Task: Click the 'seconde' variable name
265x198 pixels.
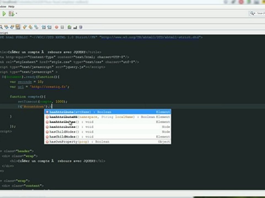Action: (25, 82)
